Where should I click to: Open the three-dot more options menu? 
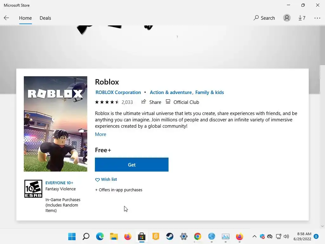[317, 18]
